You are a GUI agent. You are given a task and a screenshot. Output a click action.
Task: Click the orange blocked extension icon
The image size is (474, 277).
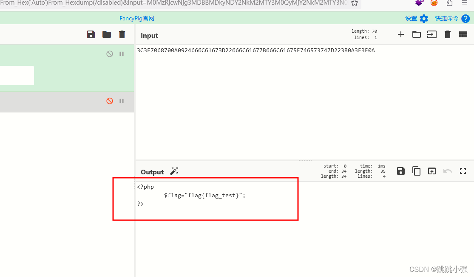(434, 3)
